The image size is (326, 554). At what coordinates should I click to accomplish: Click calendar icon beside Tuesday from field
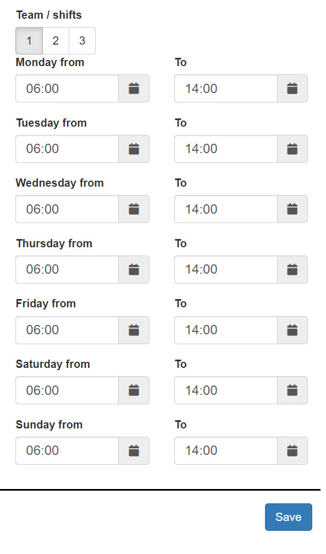pyautogui.click(x=134, y=149)
